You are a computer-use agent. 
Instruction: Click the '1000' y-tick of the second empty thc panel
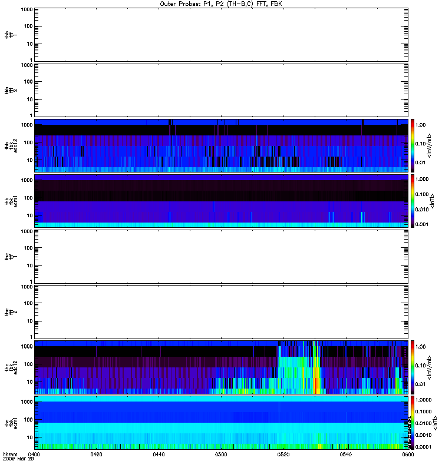[x=27, y=287]
